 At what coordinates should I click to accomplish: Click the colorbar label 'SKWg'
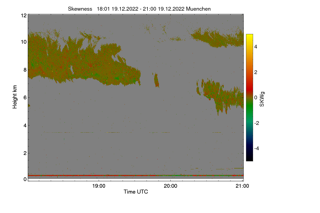click(262, 99)
